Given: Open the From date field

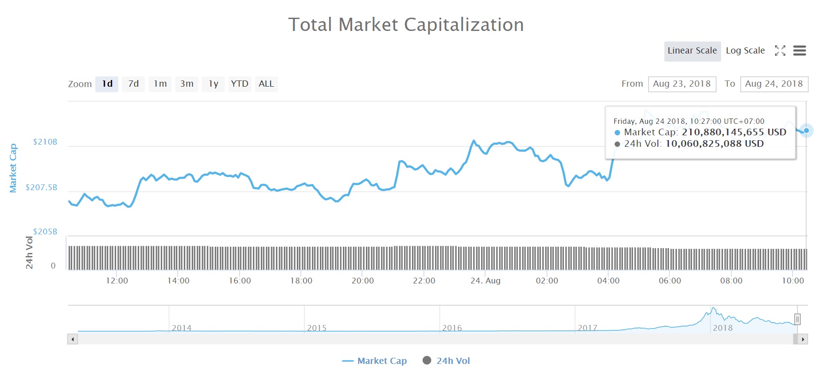Looking at the screenshot, I should click(682, 84).
